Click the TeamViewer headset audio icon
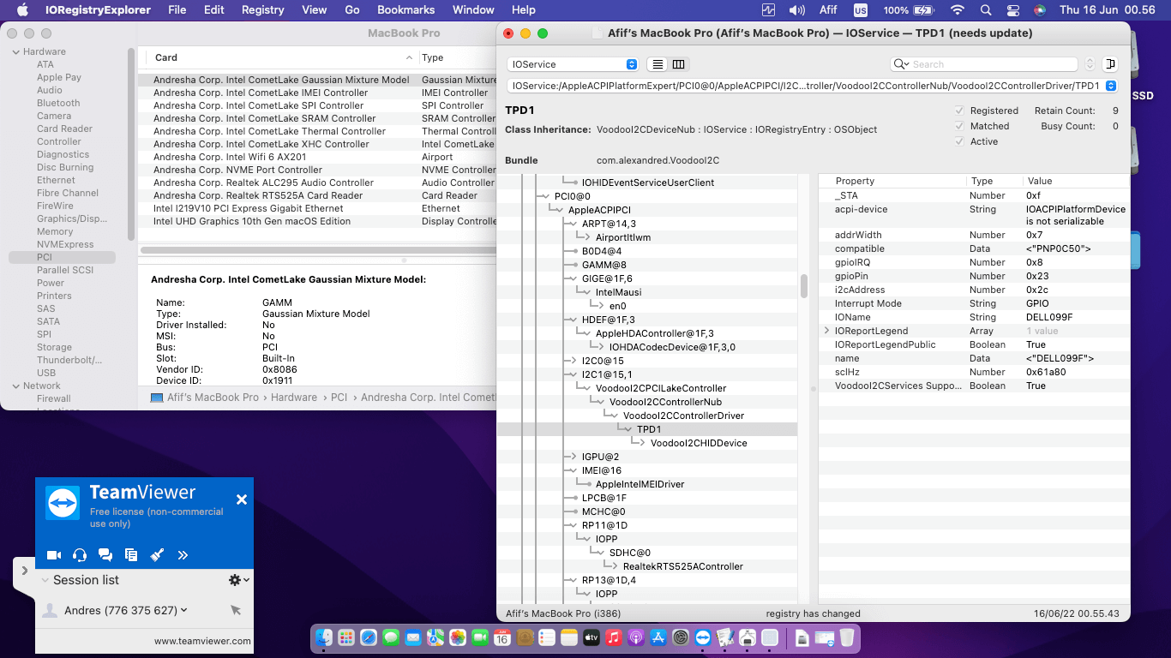 pos(80,555)
